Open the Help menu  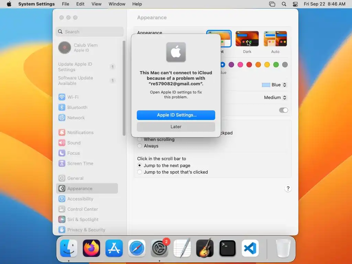coord(137,4)
